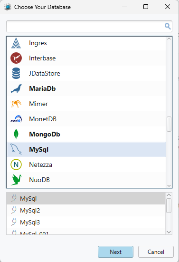
Task: Select Ingres from the database list
Action: coord(86,43)
